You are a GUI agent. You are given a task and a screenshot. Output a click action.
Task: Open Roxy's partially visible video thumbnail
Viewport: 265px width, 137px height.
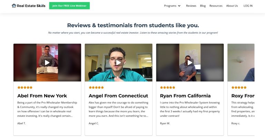[x=241, y=62]
